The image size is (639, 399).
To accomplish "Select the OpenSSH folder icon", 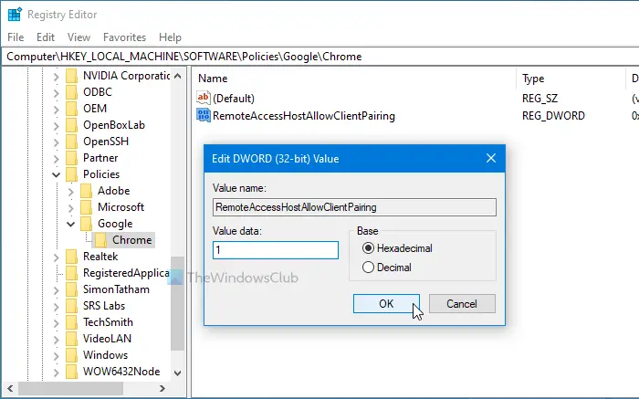I will click(x=71, y=141).
